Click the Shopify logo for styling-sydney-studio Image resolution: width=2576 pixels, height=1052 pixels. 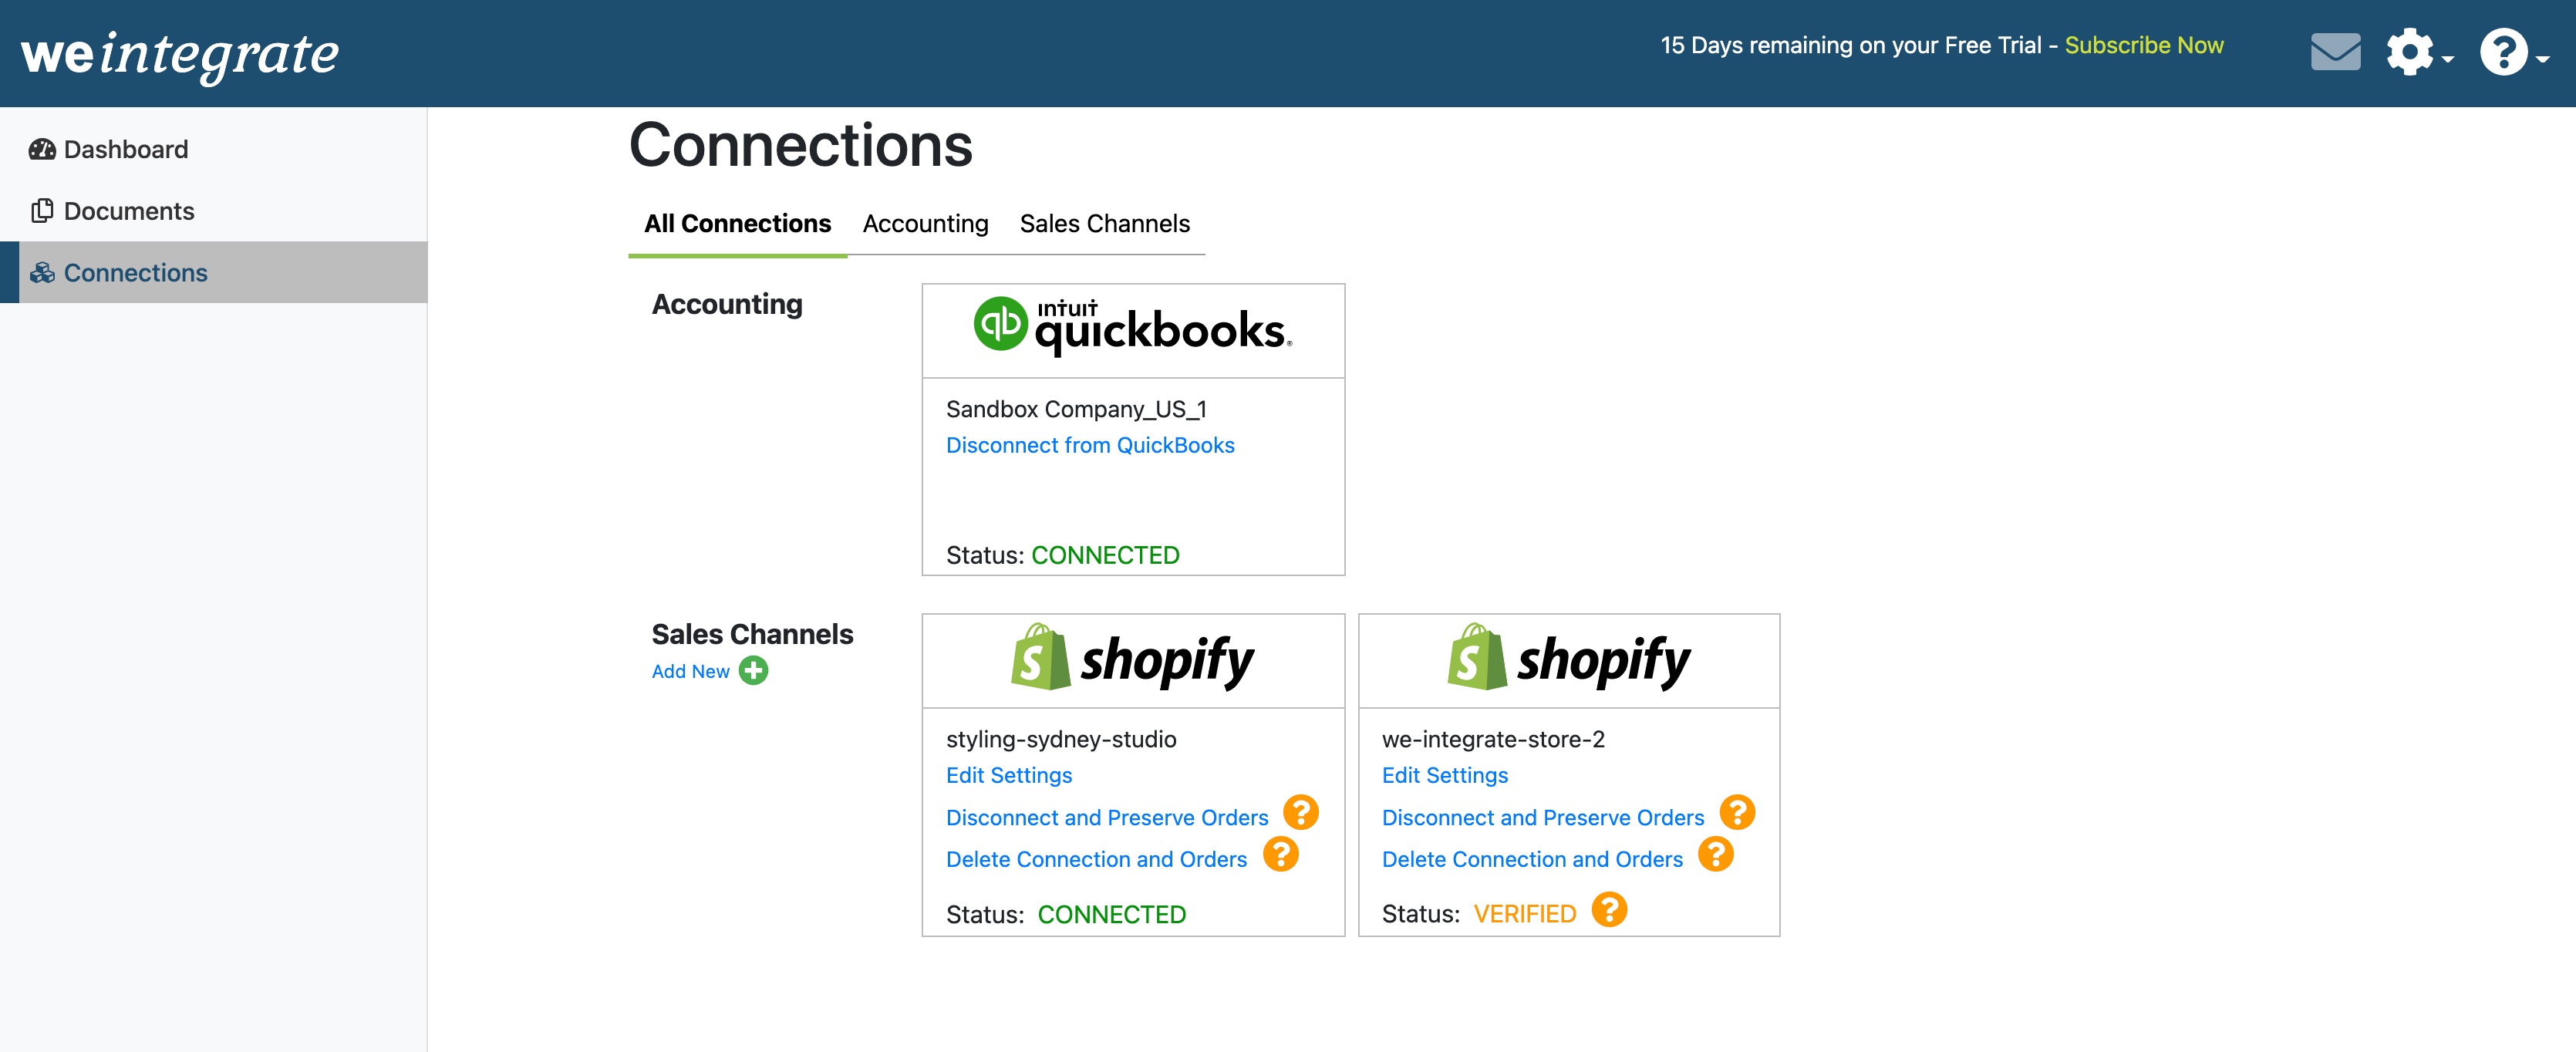pyautogui.click(x=1133, y=659)
